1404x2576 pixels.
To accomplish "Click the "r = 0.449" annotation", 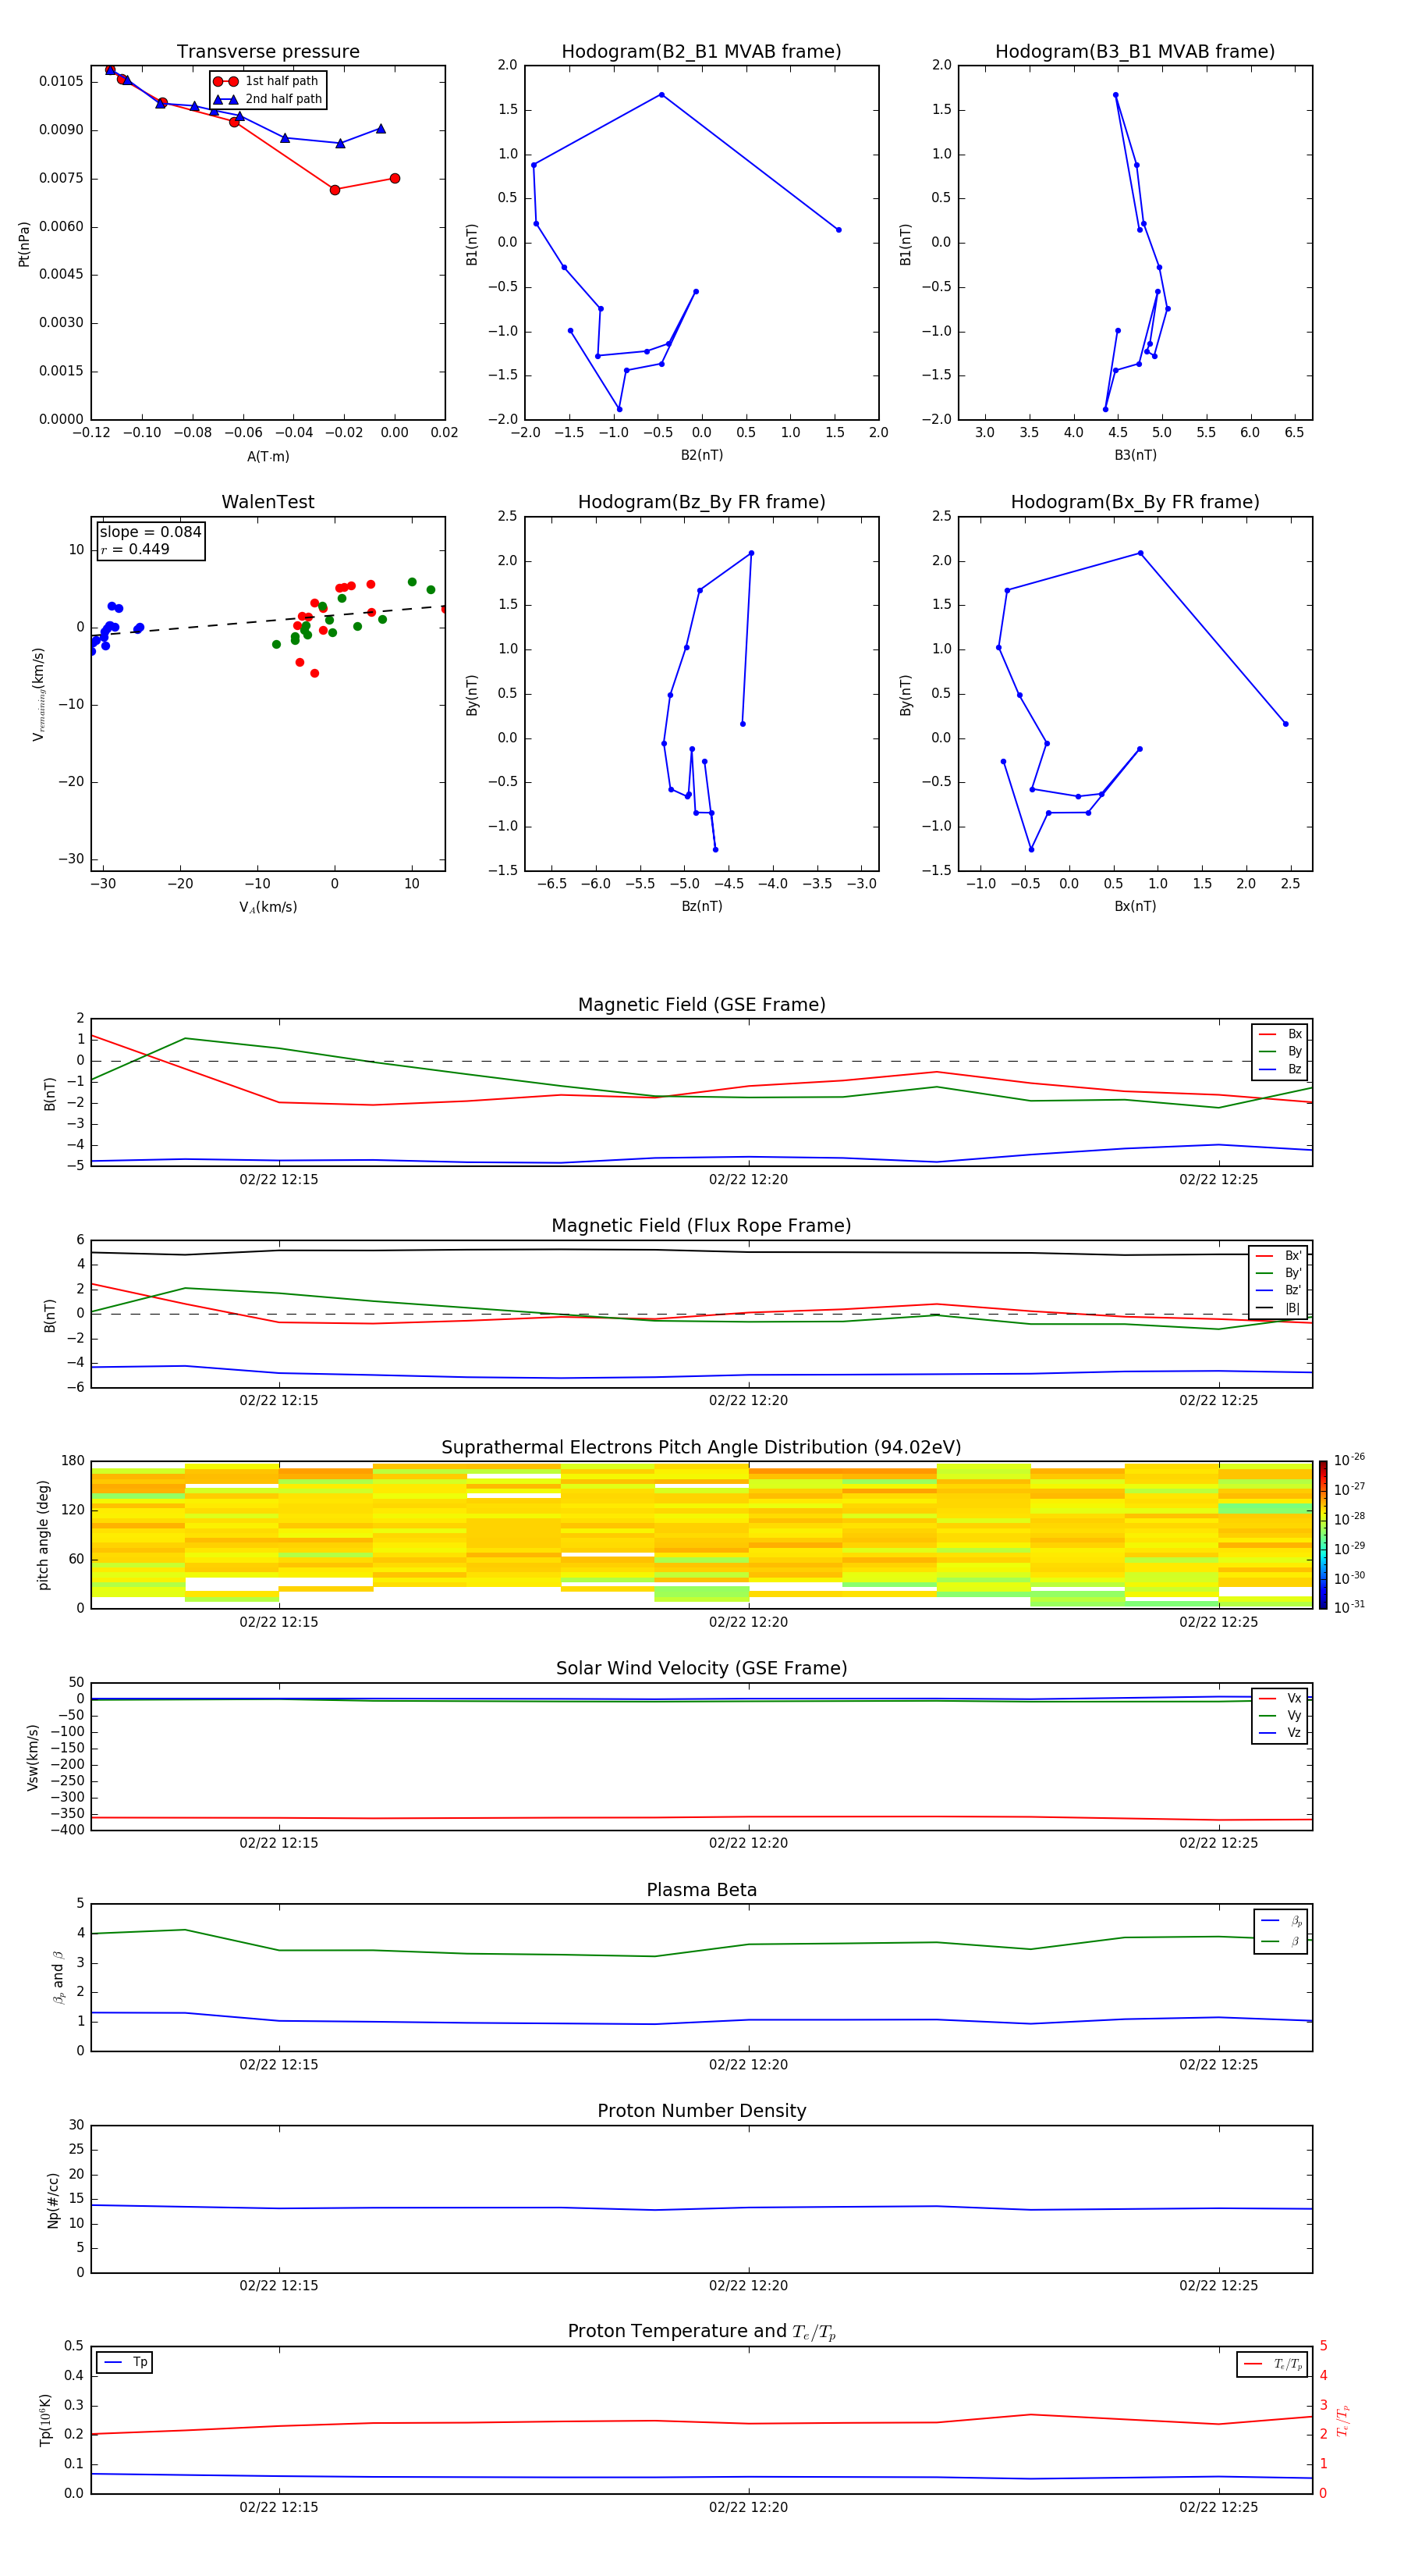I will pos(135,549).
